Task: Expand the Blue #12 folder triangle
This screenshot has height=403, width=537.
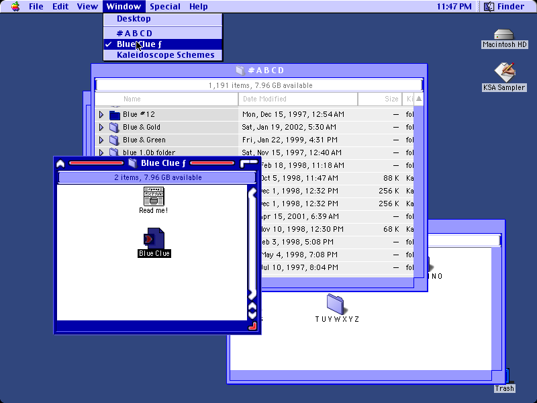Action: (101, 114)
